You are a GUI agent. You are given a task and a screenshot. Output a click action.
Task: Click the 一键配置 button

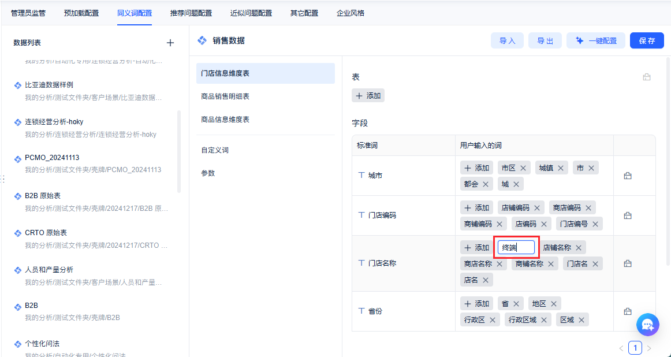click(x=596, y=40)
